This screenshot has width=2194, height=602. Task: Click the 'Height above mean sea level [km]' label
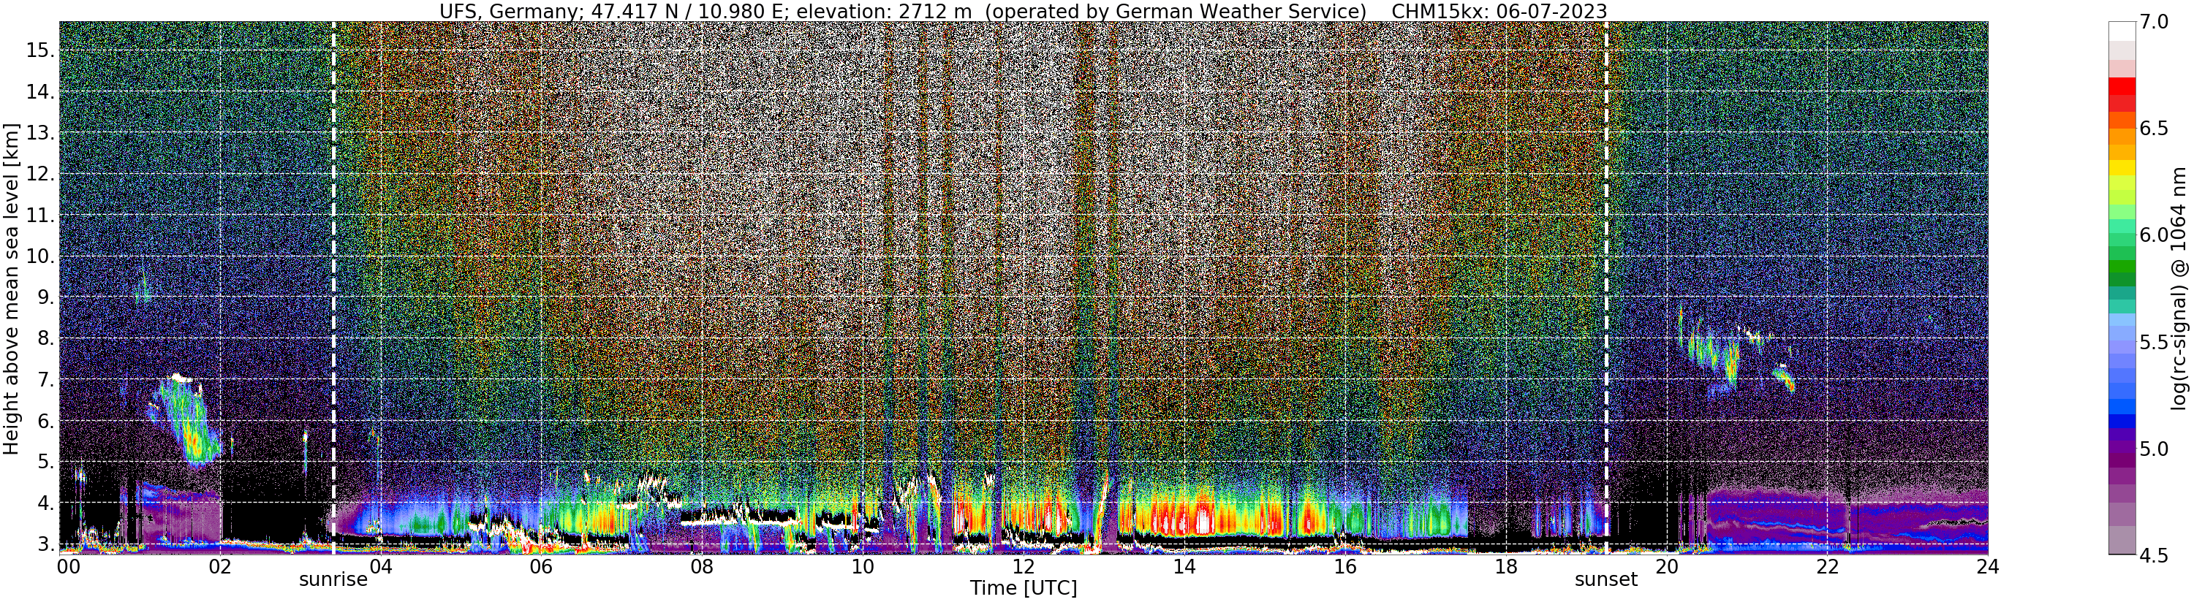[x=11, y=289]
